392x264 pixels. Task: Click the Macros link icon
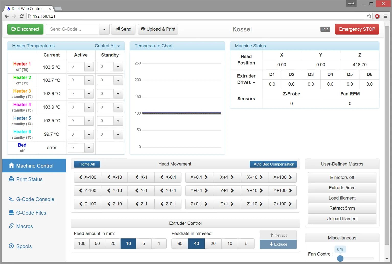click(11, 226)
